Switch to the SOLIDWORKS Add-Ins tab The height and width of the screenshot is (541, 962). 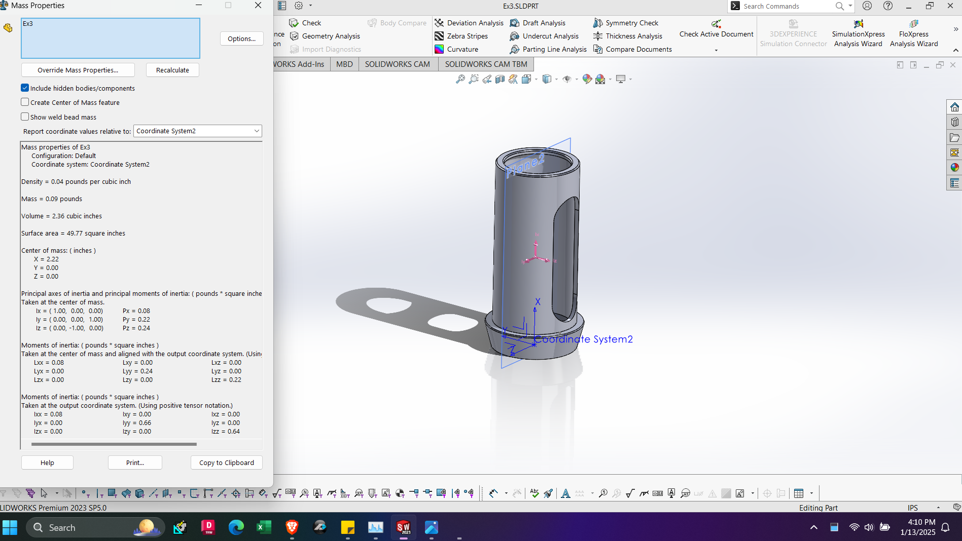301,64
